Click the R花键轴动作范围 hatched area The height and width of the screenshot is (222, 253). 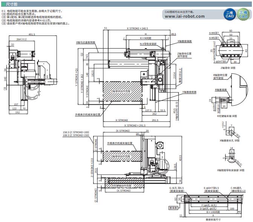pyautogui.click(x=121, y=186)
